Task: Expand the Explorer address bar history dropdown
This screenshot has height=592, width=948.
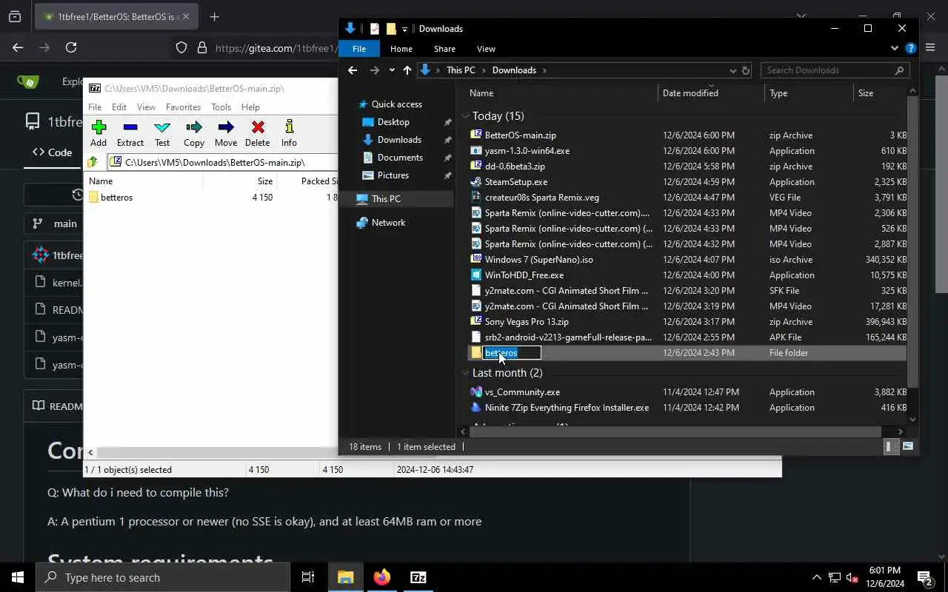Action: (733, 70)
